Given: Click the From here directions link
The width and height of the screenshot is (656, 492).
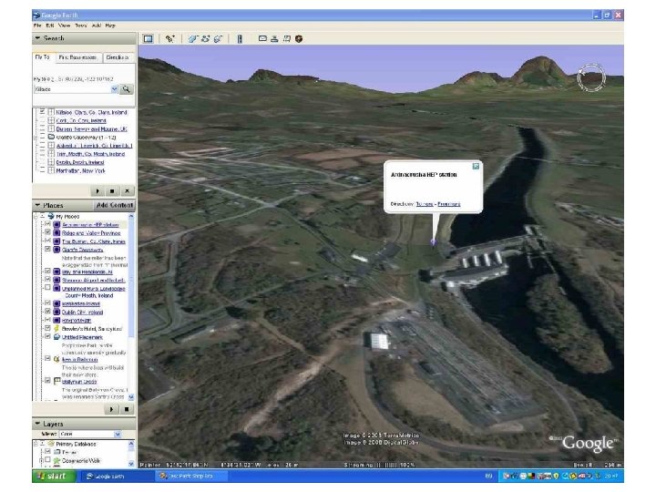Looking at the screenshot, I should [449, 204].
